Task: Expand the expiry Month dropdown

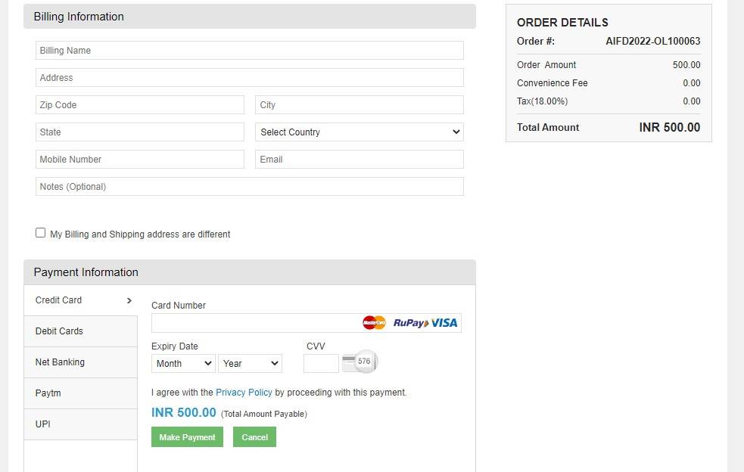Action: click(183, 364)
